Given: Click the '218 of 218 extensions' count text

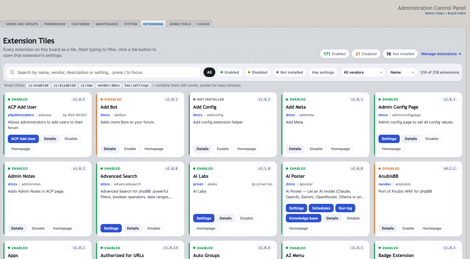Looking at the screenshot, I should coord(440,72).
